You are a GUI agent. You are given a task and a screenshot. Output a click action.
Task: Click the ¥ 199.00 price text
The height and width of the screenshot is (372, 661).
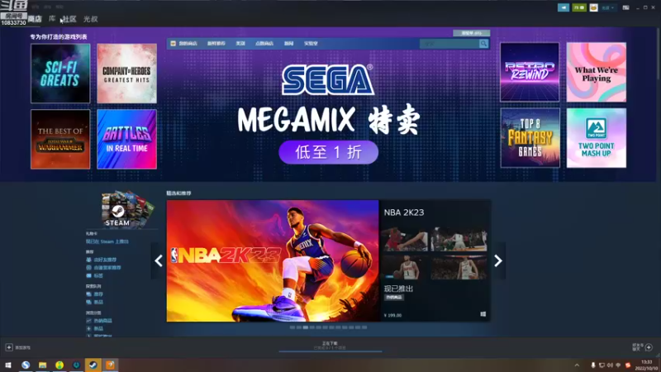tap(393, 315)
